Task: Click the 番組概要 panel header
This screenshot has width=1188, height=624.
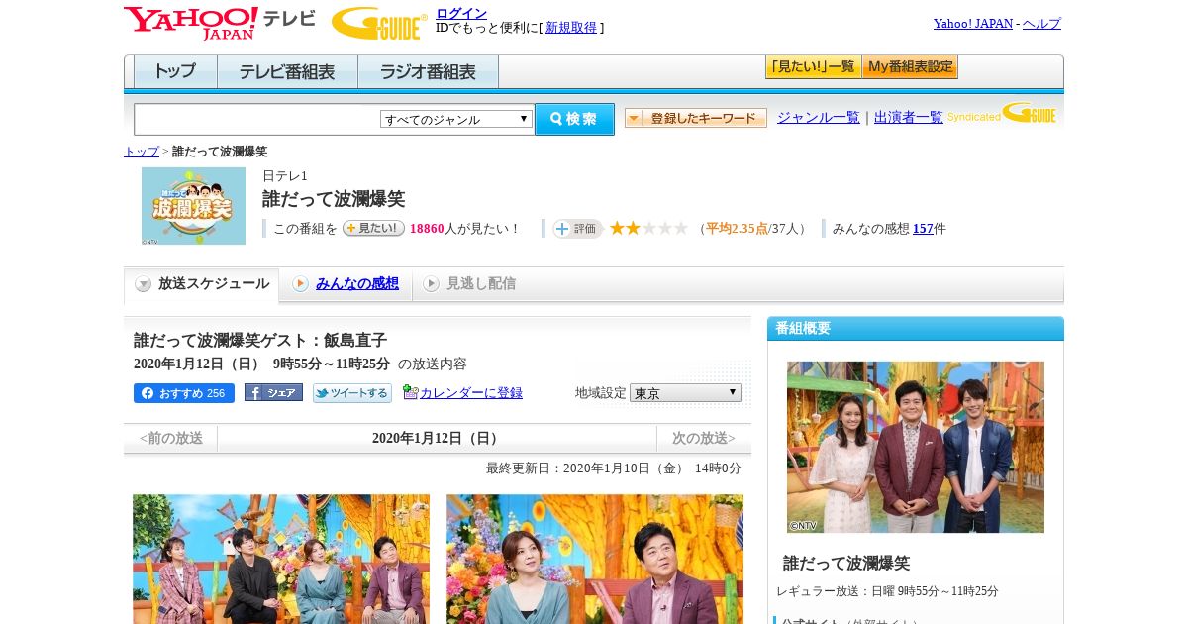Action: coord(916,329)
